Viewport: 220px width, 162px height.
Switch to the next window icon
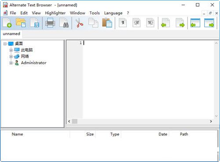(x=209, y=23)
